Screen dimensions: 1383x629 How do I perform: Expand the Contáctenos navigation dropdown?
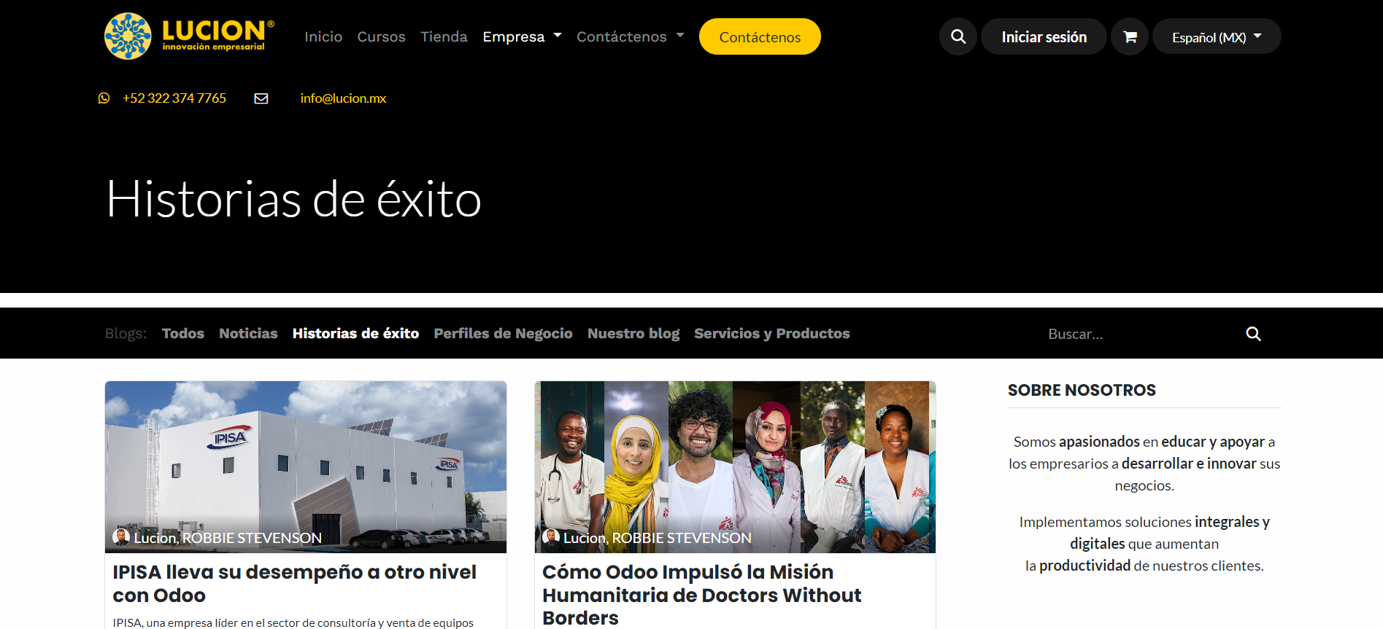pos(631,36)
